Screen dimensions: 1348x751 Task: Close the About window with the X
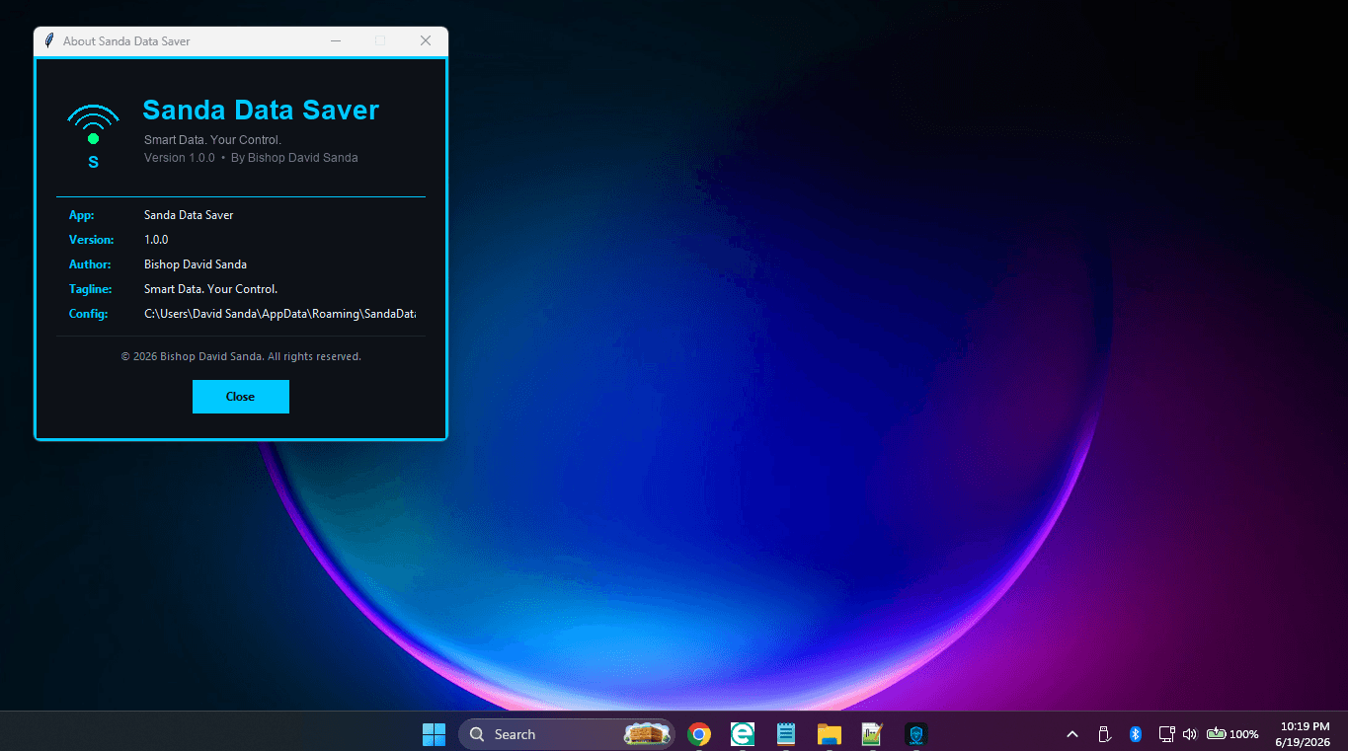(x=426, y=41)
